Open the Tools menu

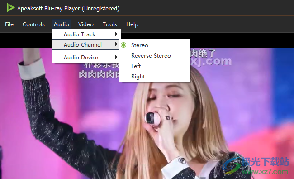pyautogui.click(x=110, y=24)
